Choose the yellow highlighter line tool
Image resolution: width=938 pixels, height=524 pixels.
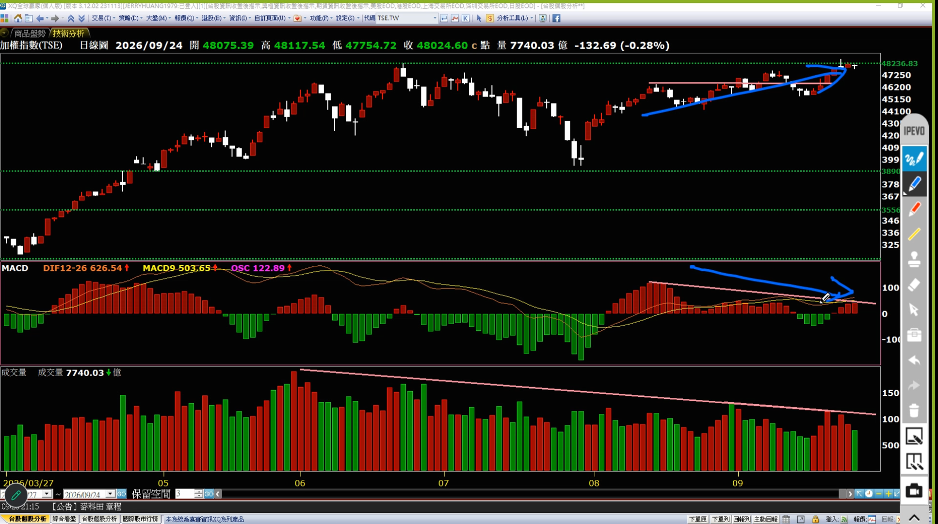(914, 234)
